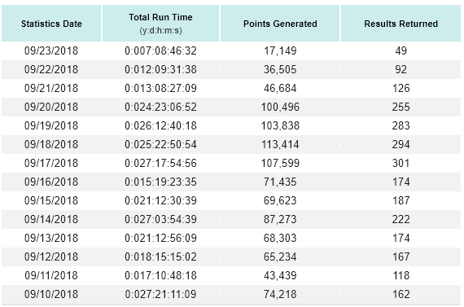Screen dimensions: 464x307
Task: Click points value 100,496
Action: pos(280,107)
